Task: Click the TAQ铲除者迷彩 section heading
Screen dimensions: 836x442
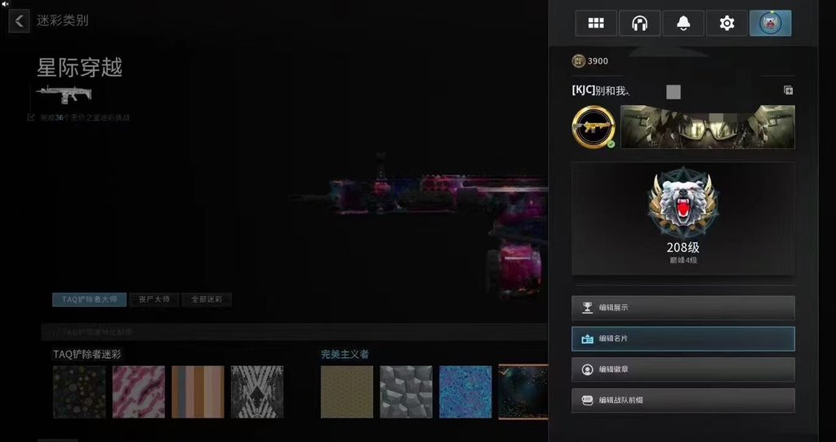Action: coord(87,354)
